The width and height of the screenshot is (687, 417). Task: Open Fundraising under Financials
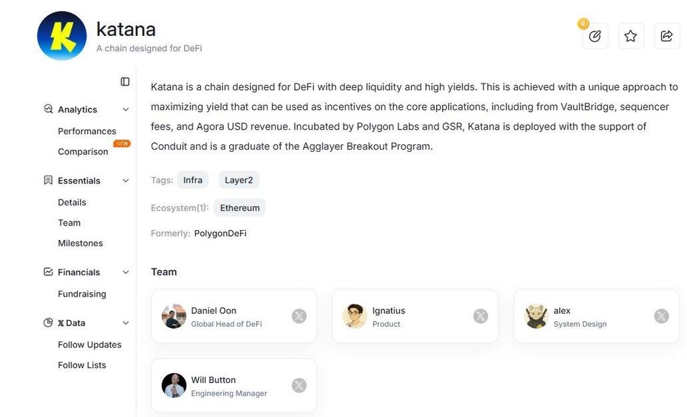click(82, 294)
